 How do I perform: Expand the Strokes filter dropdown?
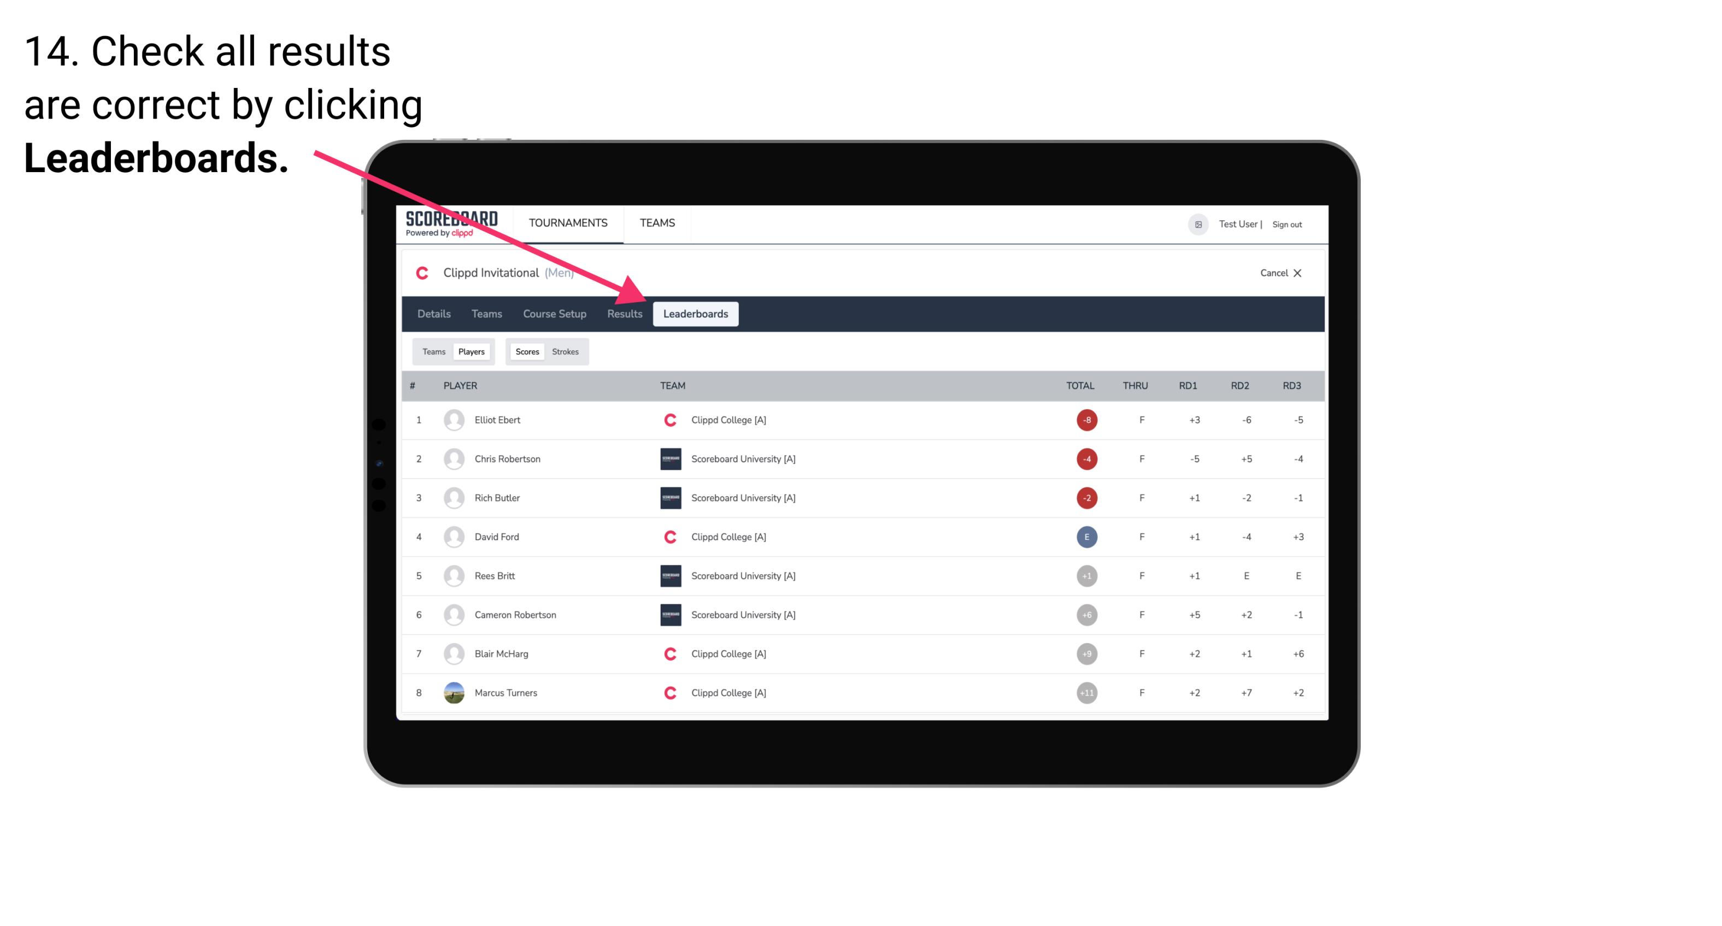565,351
